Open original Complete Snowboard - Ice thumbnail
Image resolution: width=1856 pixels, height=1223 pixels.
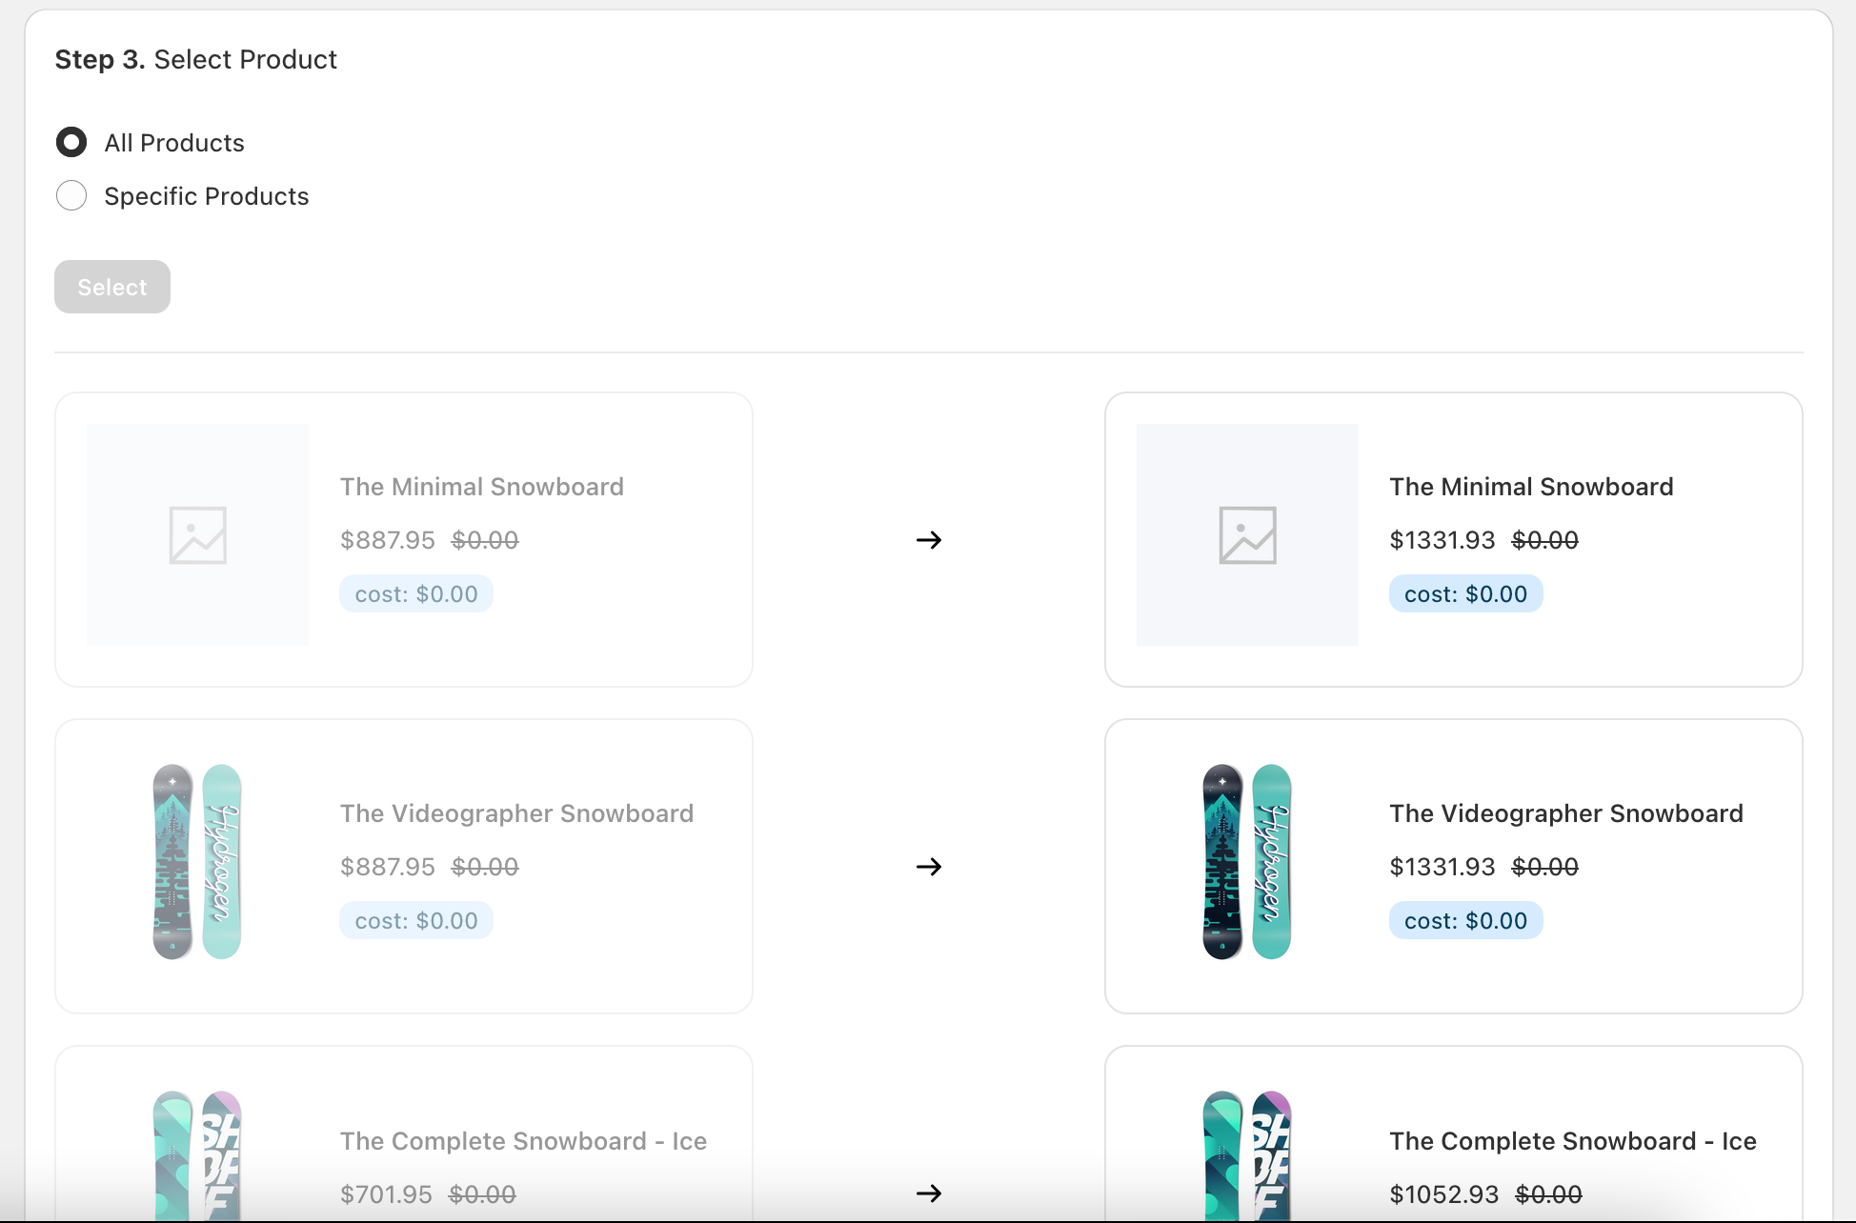pos(197,1155)
